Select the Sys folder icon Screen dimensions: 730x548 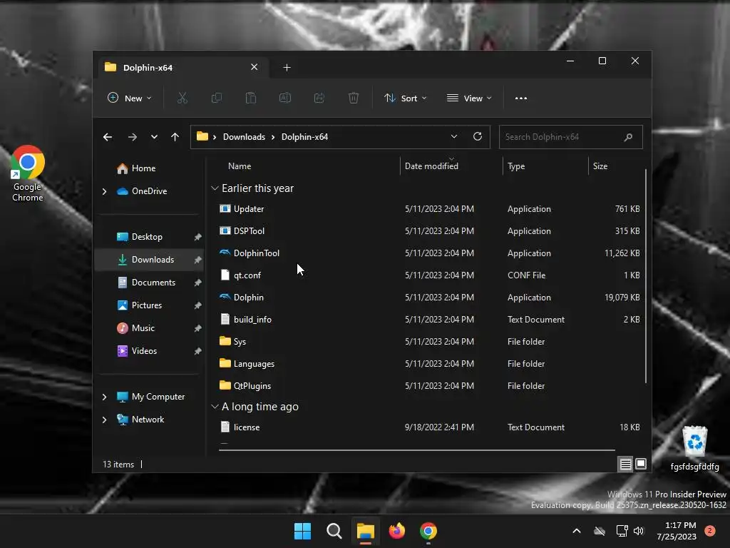[225, 340]
